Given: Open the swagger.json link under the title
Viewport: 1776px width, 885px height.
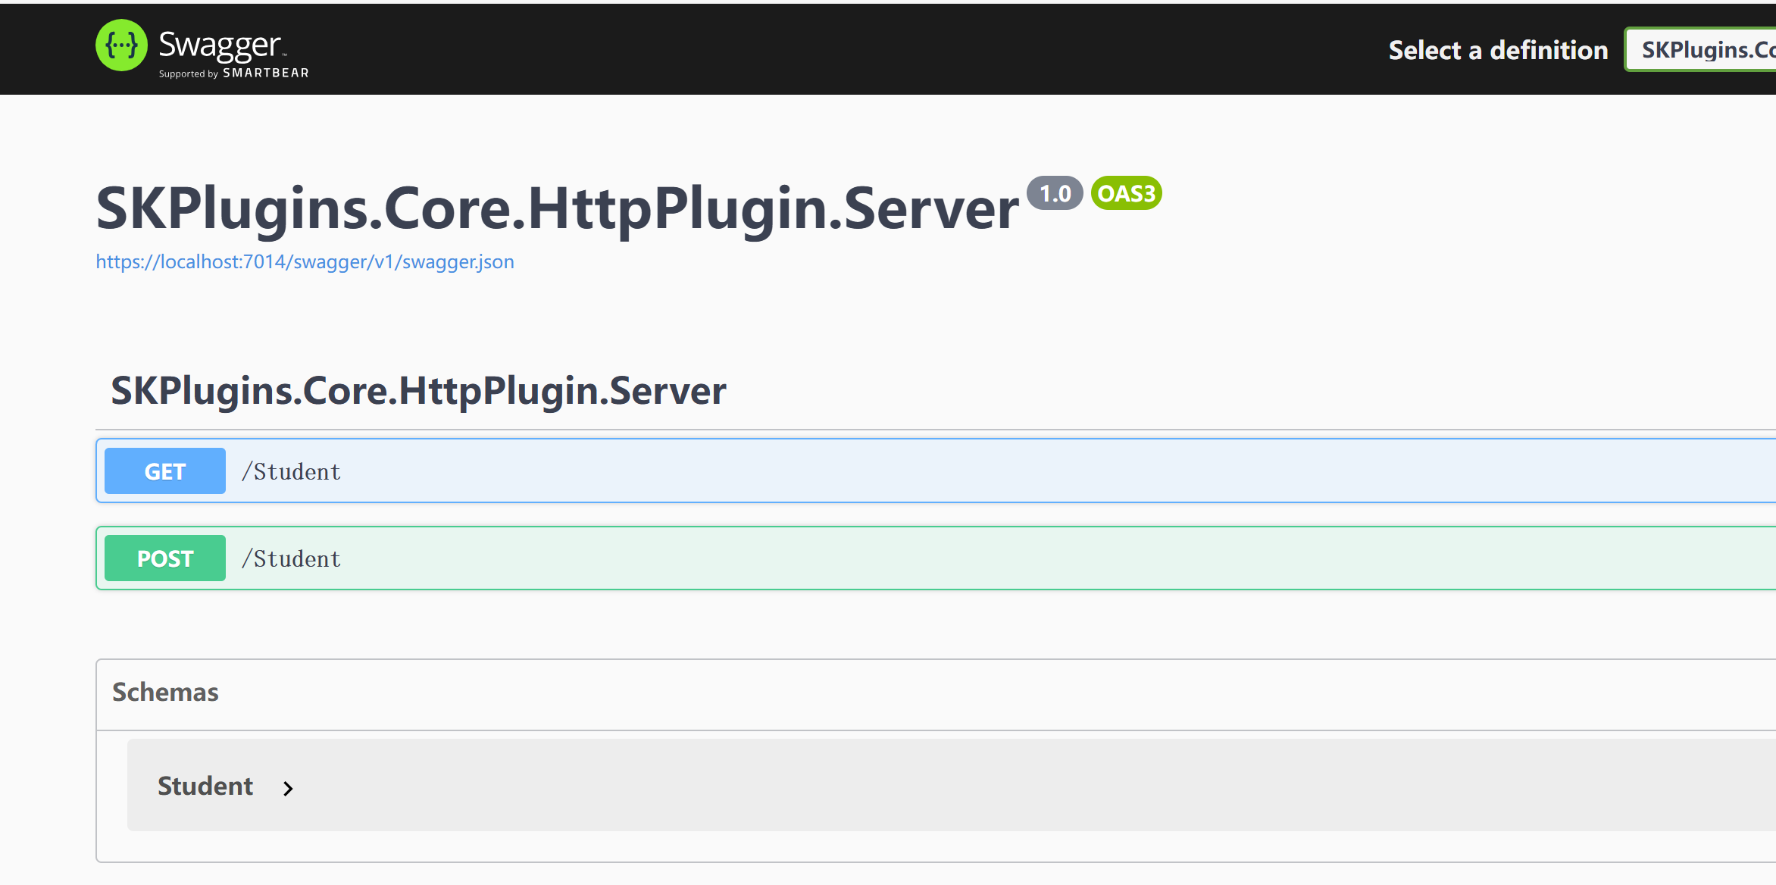Looking at the screenshot, I should 305,261.
